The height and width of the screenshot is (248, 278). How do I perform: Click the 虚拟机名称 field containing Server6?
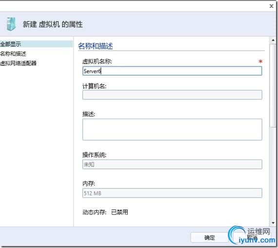tap(172, 71)
